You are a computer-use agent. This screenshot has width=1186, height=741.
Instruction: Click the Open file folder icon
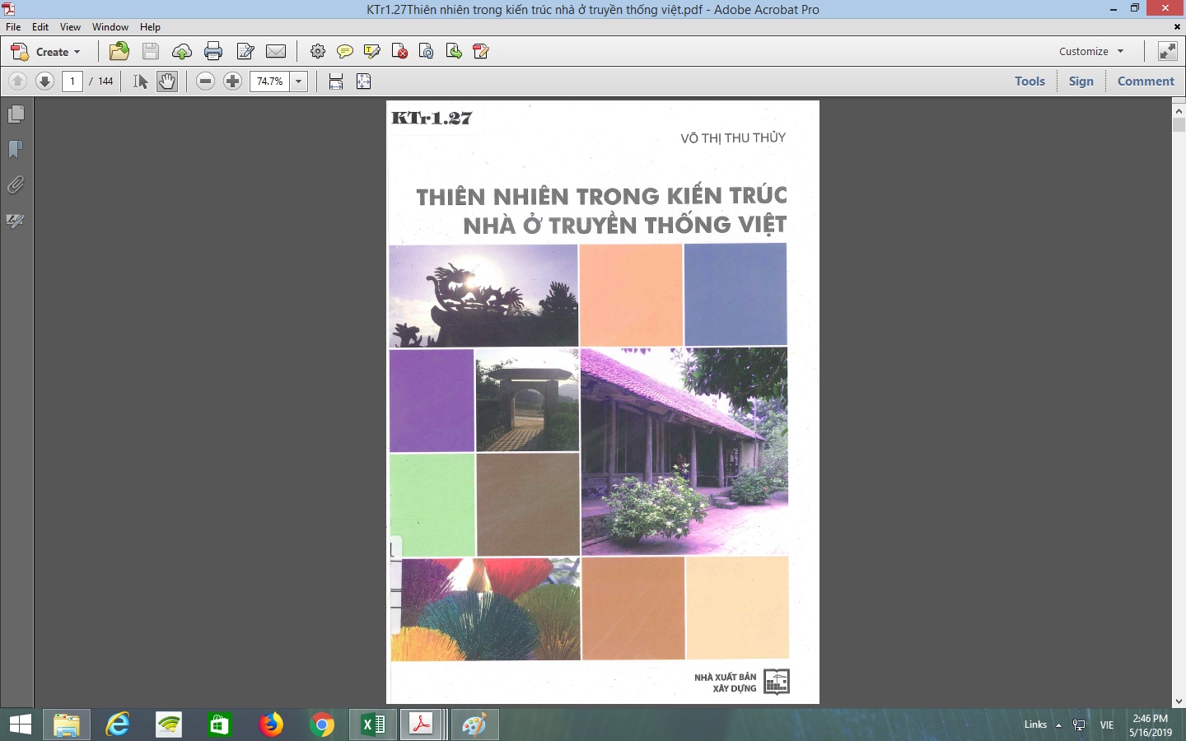(x=119, y=52)
